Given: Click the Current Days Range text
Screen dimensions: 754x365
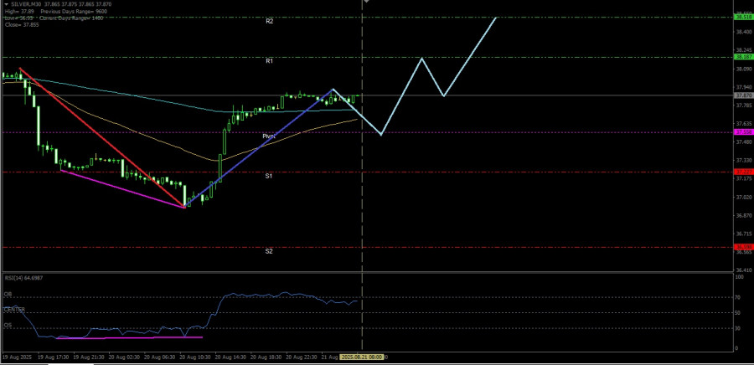Looking at the screenshot, I should pos(70,18).
